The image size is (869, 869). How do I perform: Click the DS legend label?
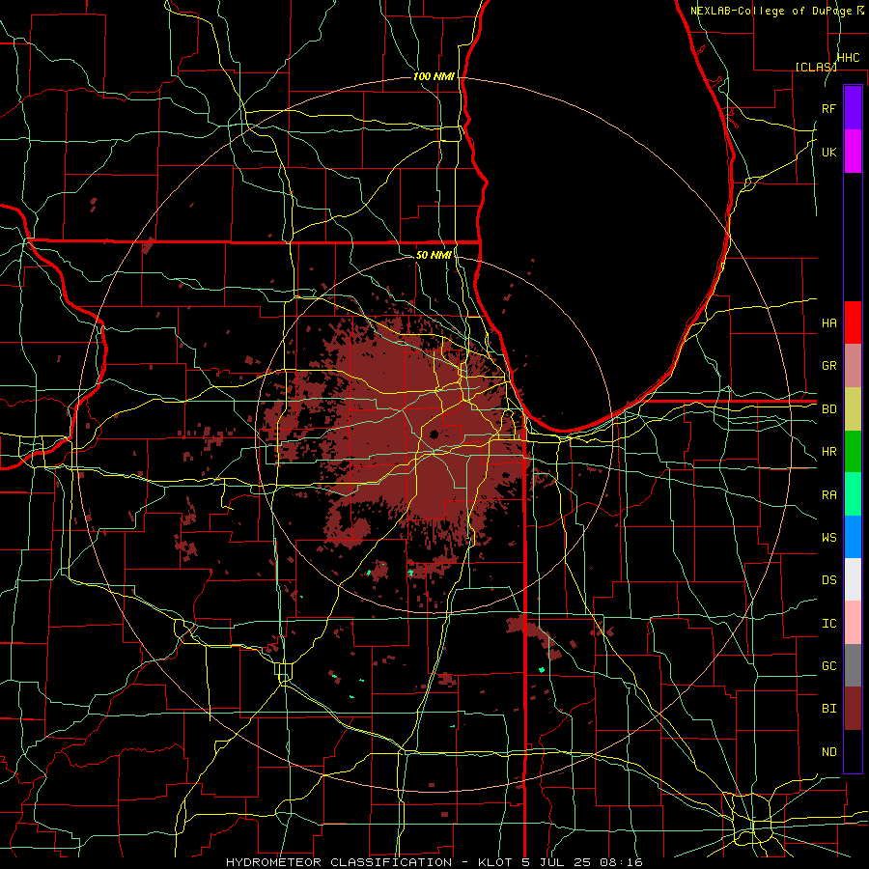coord(828,580)
